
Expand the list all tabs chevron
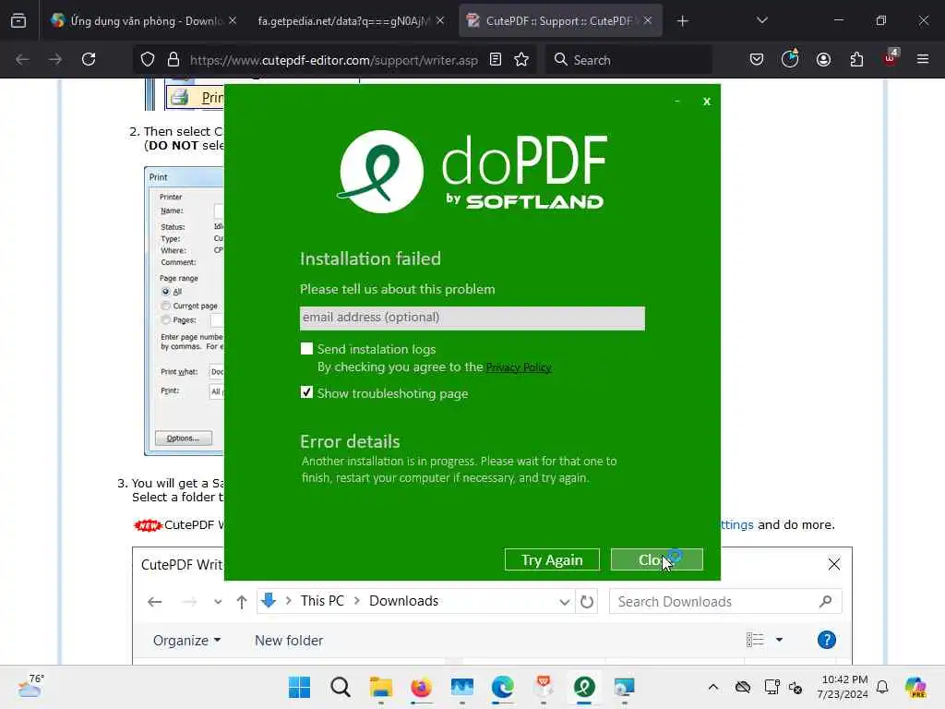761,20
